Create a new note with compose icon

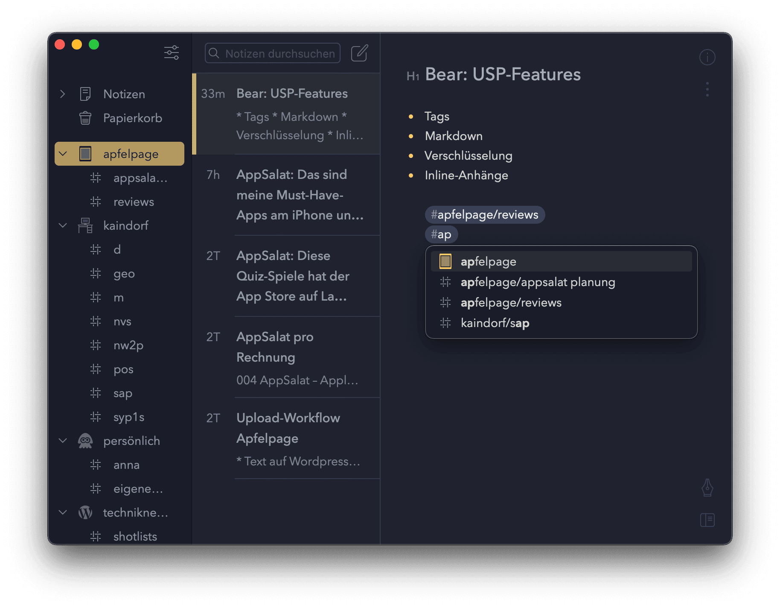tap(359, 53)
